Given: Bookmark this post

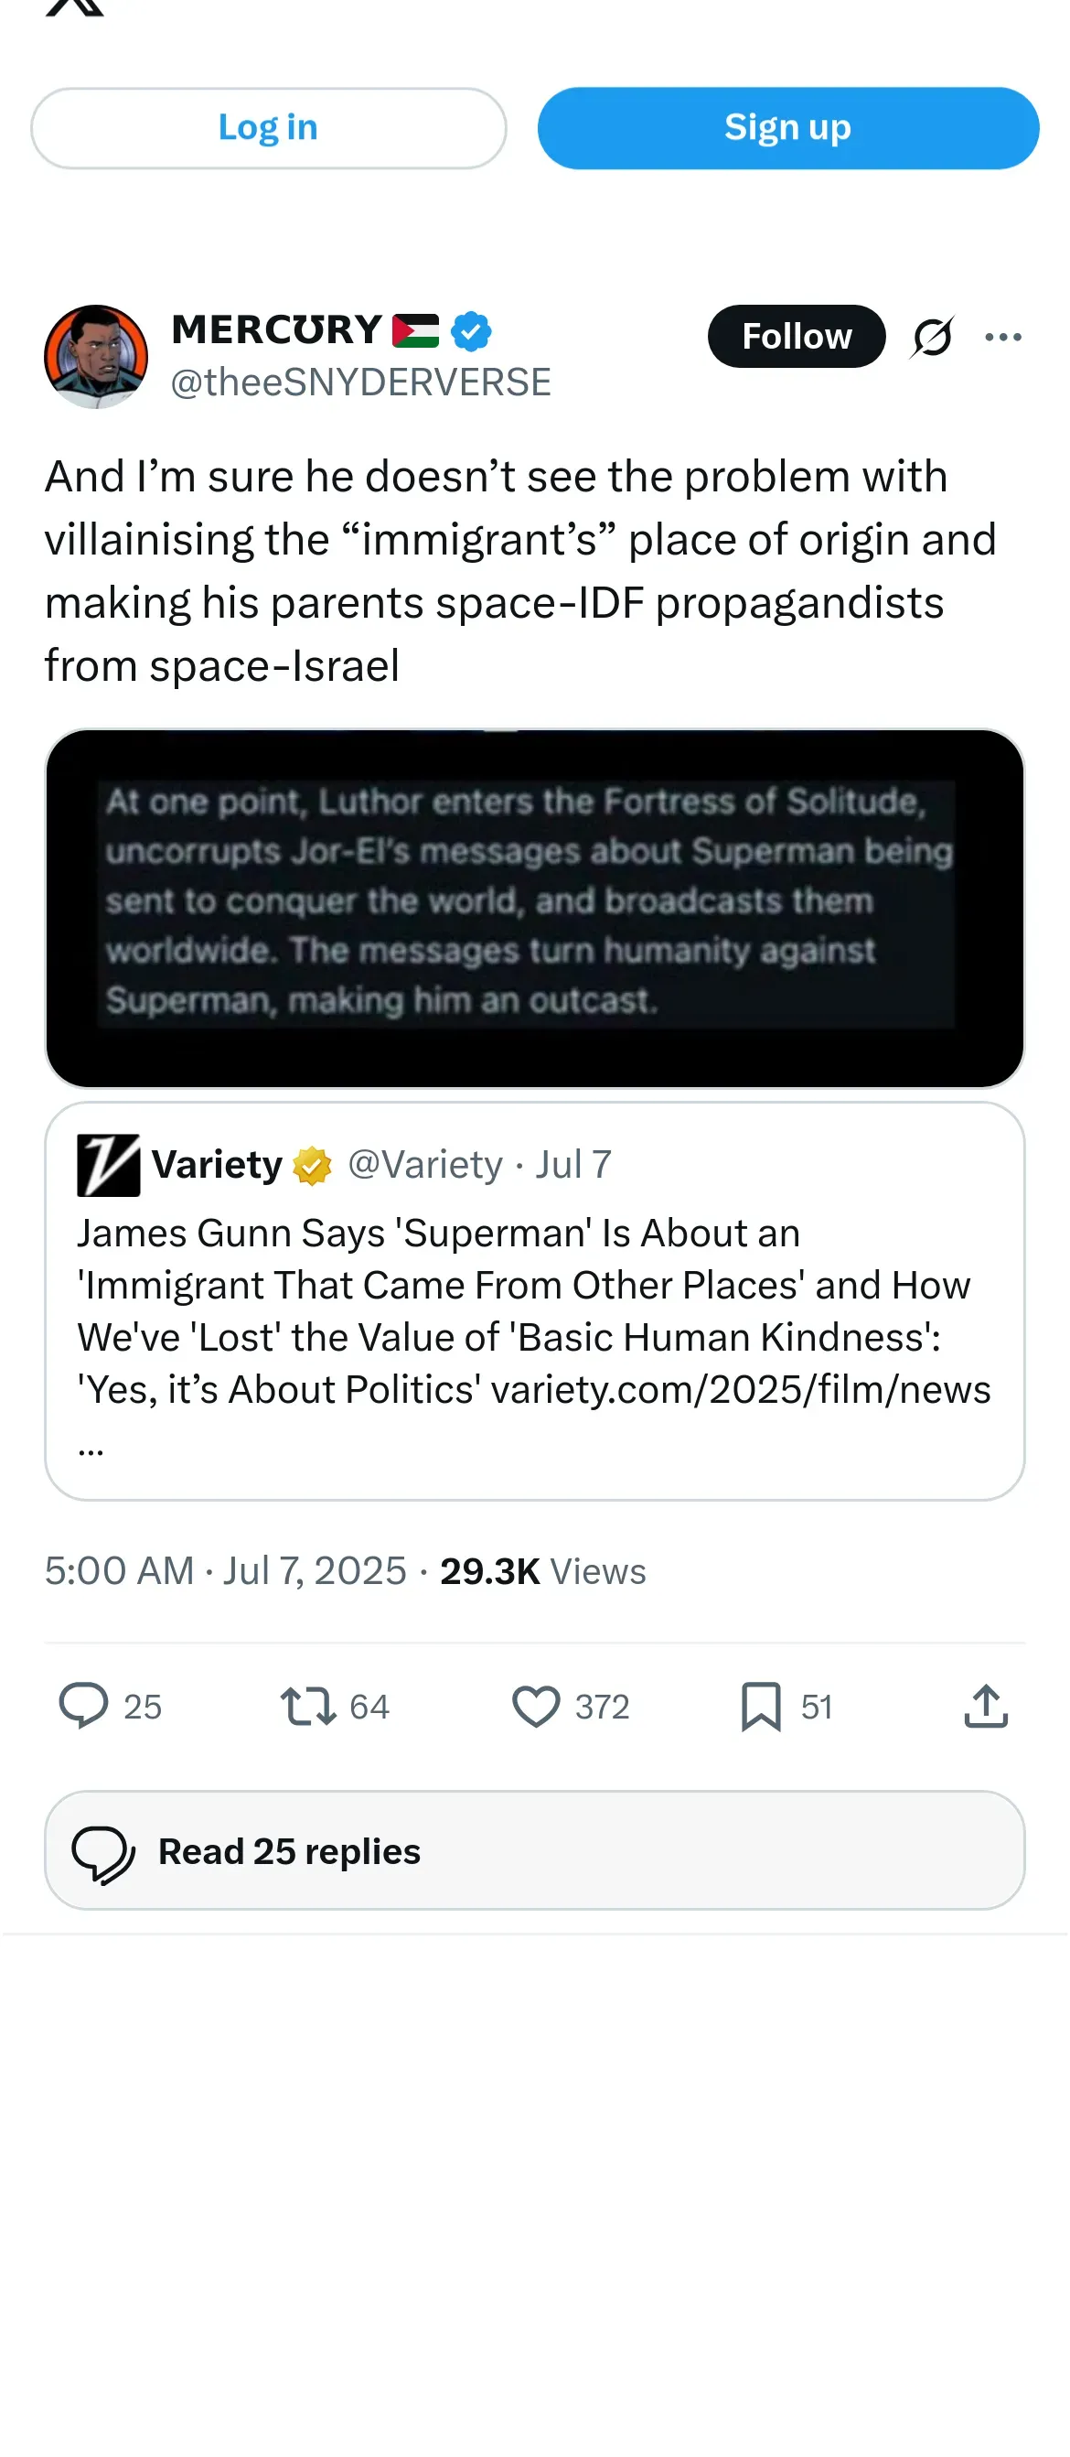Looking at the screenshot, I should coord(760,1706).
